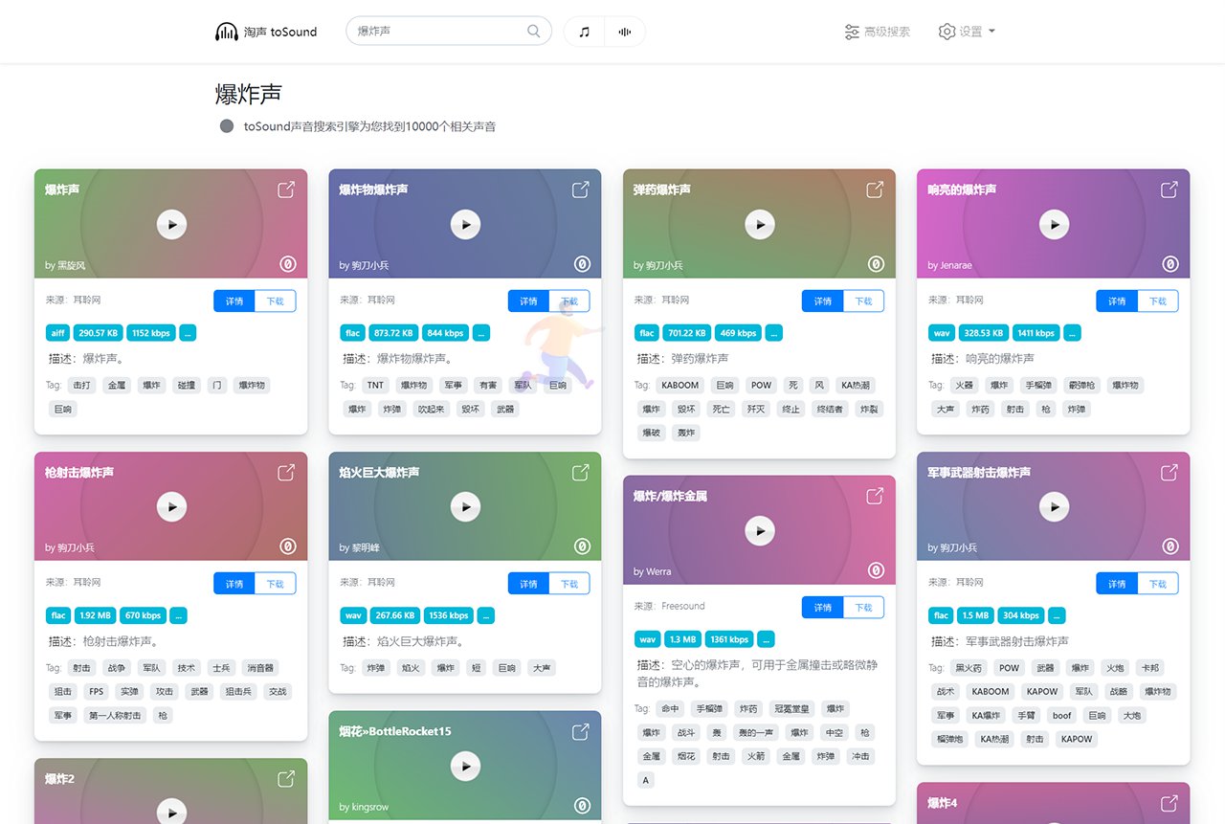Click CC0 license icon on 响亮的爆炸声 card
The width and height of the screenshot is (1225, 824).
coord(1169,264)
